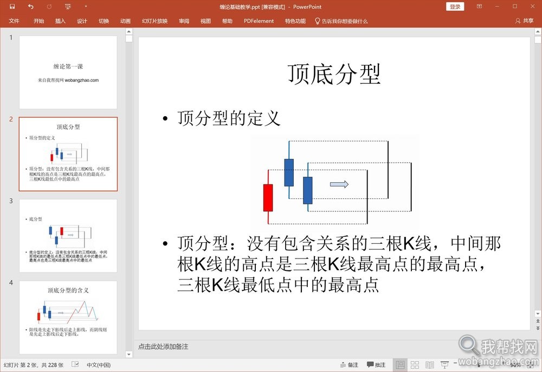Select slide 3 thumbnail in the panel
Screen dimensions: 542x372
point(67,235)
